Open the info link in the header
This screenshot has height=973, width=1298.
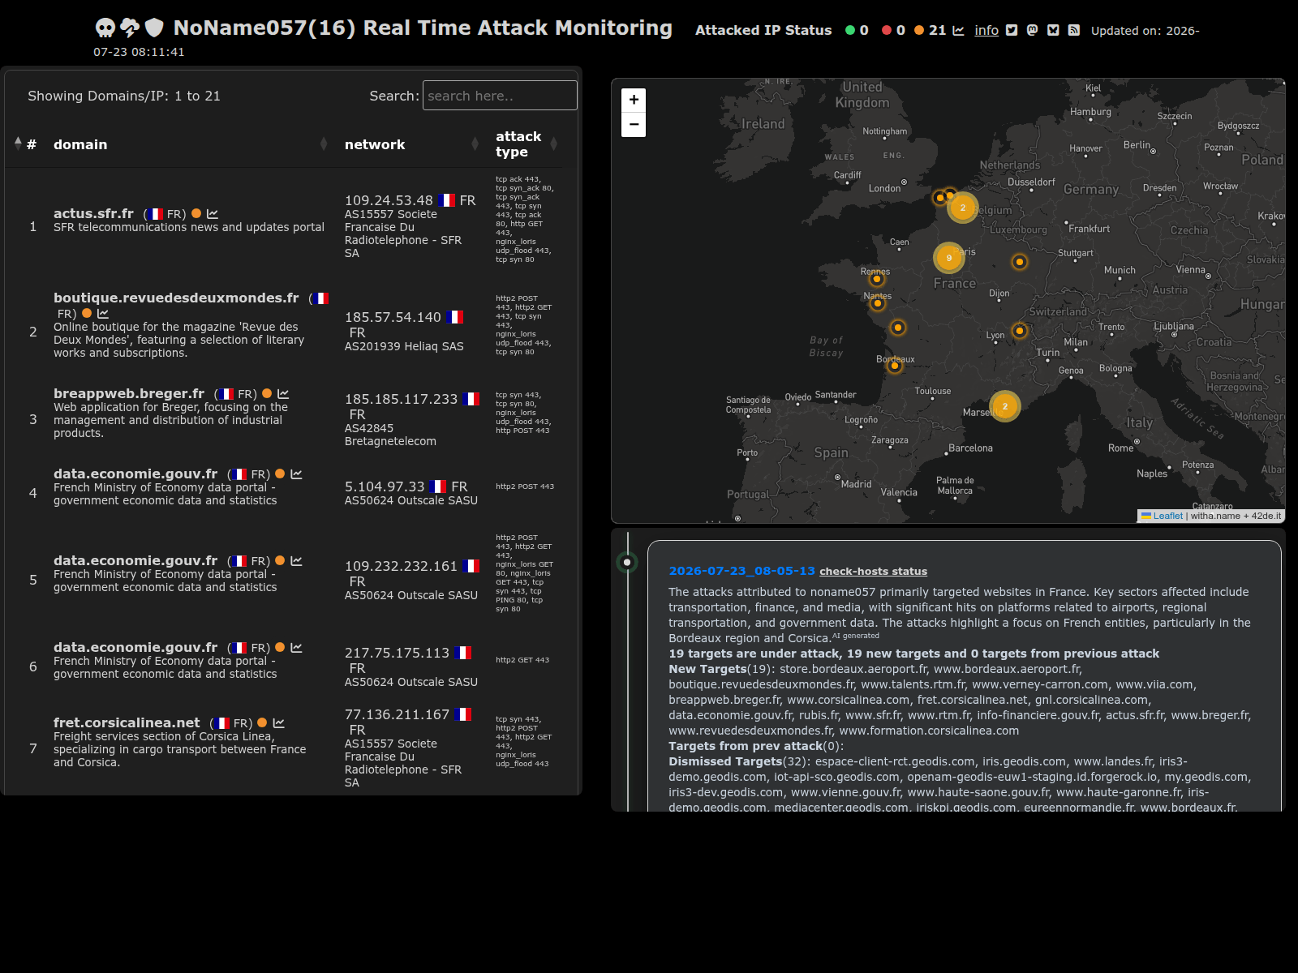986,31
